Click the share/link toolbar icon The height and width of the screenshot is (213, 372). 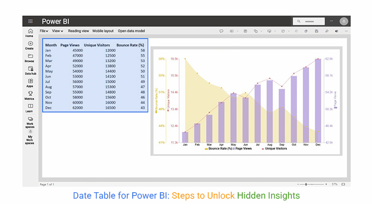coord(255,31)
